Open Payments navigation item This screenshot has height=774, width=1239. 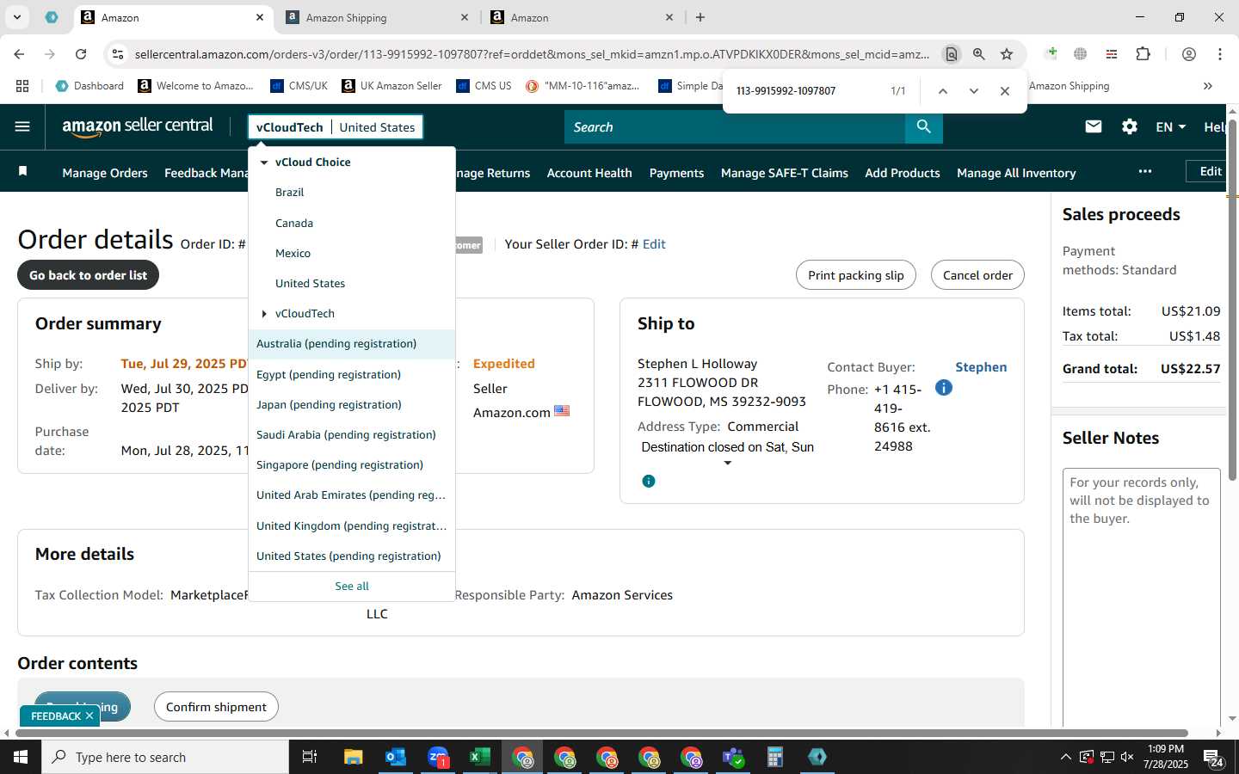coord(676,173)
